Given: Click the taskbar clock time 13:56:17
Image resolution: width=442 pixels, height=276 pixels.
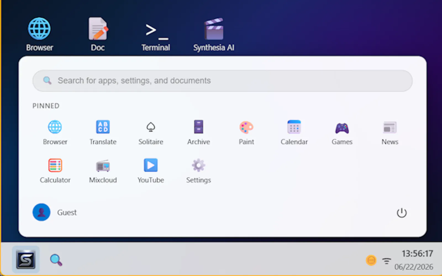Looking at the screenshot, I should 417,253.
